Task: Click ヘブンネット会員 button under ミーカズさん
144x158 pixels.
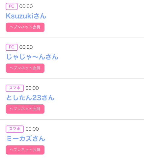Action: (25, 150)
